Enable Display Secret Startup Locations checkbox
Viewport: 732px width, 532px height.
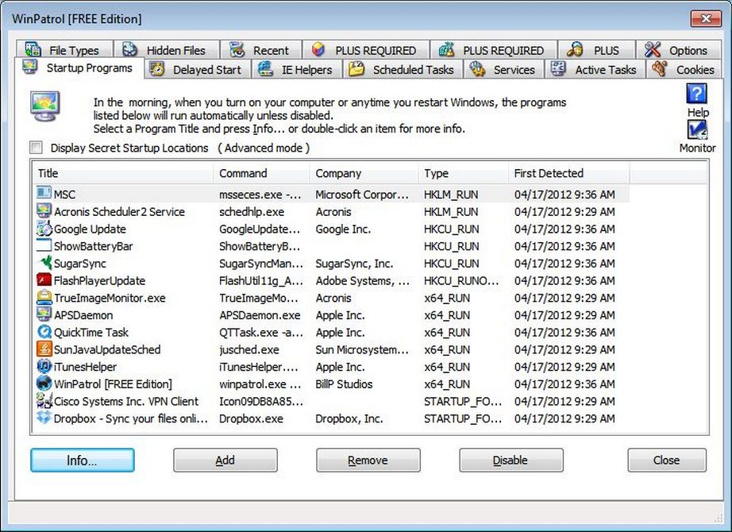(36, 148)
